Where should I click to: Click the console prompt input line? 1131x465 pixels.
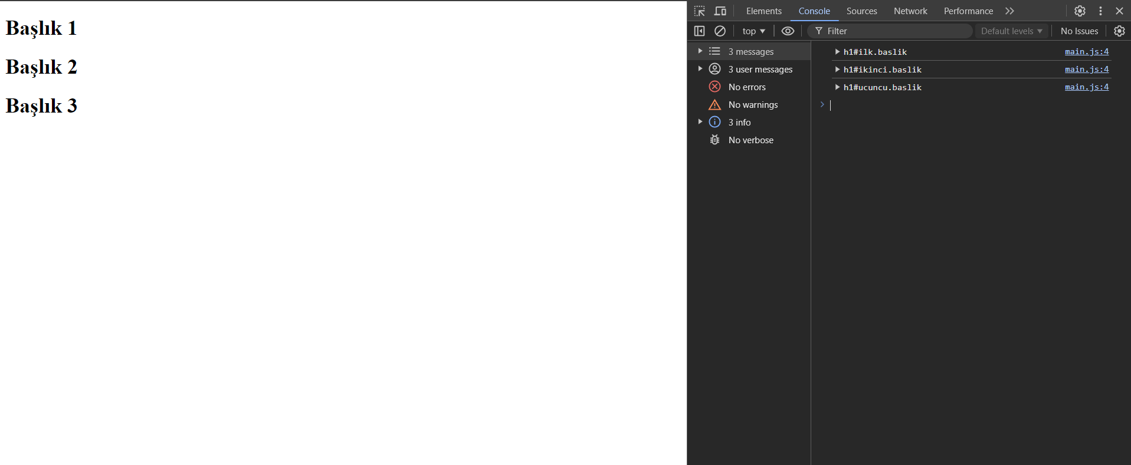click(x=971, y=105)
